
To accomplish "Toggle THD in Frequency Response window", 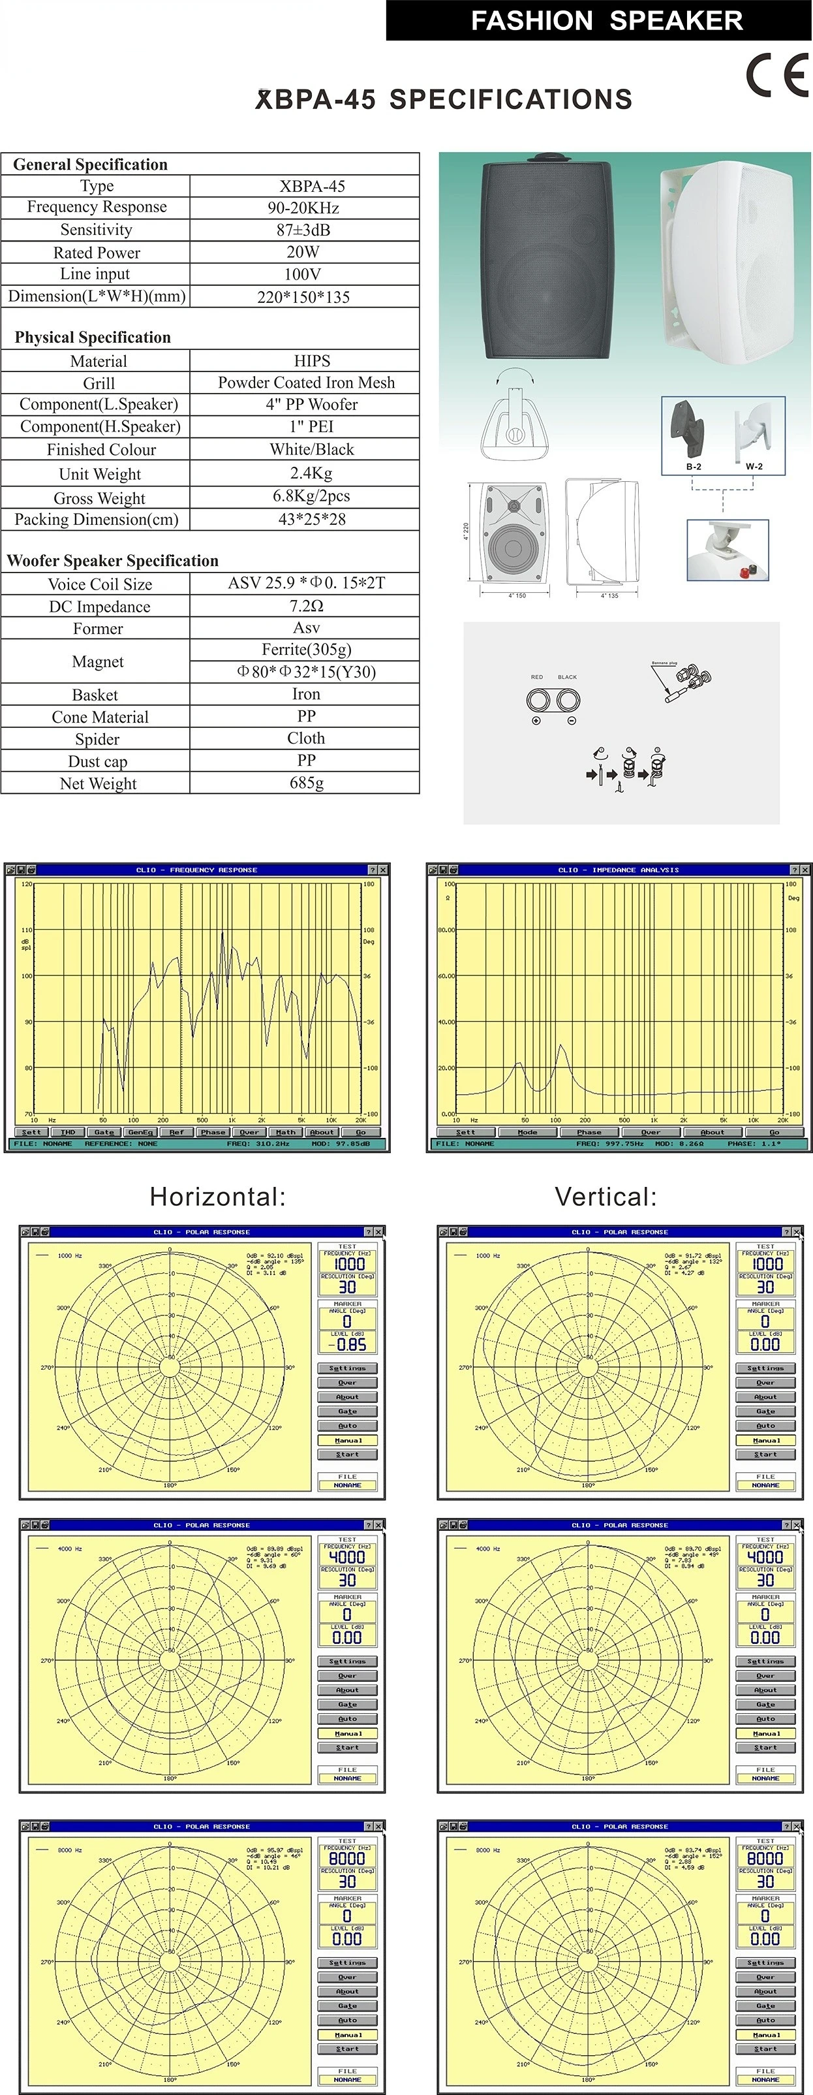I will pos(67,1132).
